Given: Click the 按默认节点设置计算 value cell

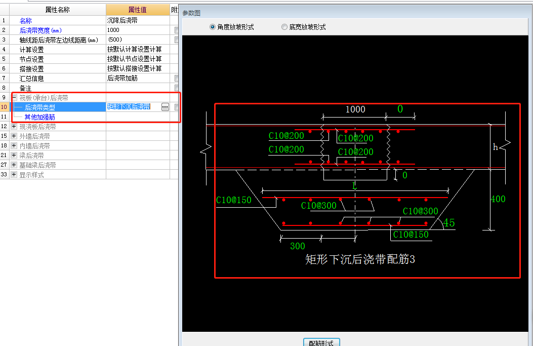Looking at the screenshot, I should [138, 59].
